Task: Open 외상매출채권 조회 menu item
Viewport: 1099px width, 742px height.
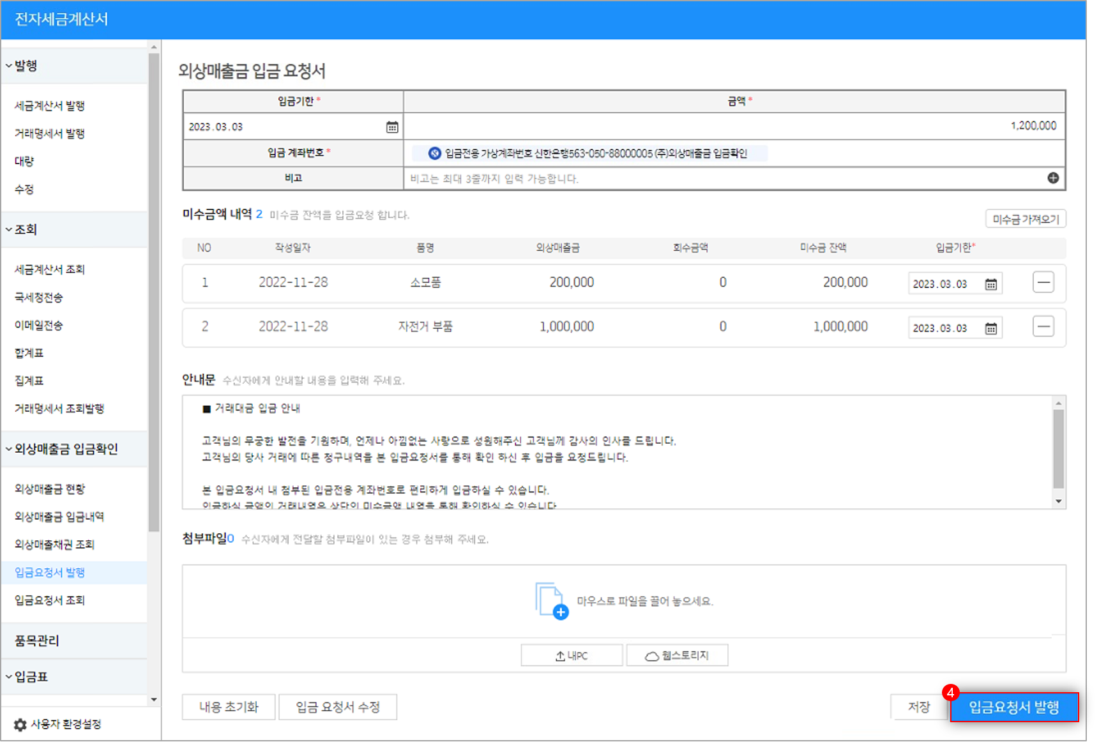Action: click(x=55, y=545)
